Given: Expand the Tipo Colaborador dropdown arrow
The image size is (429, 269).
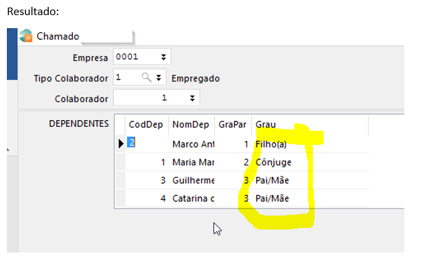Looking at the screenshot, I should 159,78.
